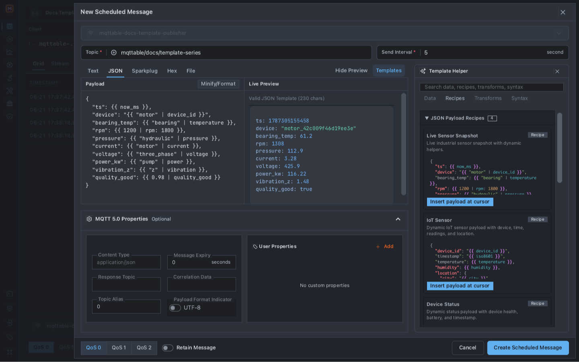Viewport: 579px width, 362px height.
Task: Open the Transforms tab in Template Helper
Action: [488, 99]
